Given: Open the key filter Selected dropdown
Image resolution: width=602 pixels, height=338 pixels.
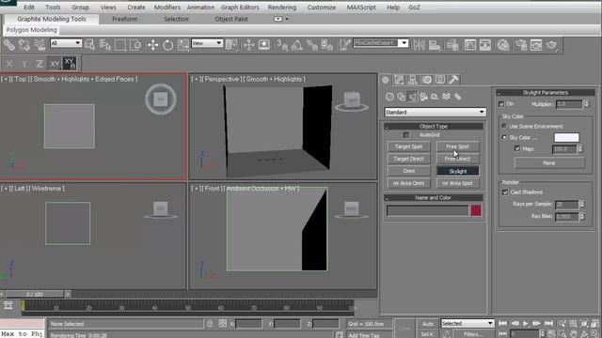Looking at the screenshot, I should [467, 323].
